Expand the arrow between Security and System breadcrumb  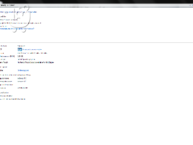click(8, 5)
